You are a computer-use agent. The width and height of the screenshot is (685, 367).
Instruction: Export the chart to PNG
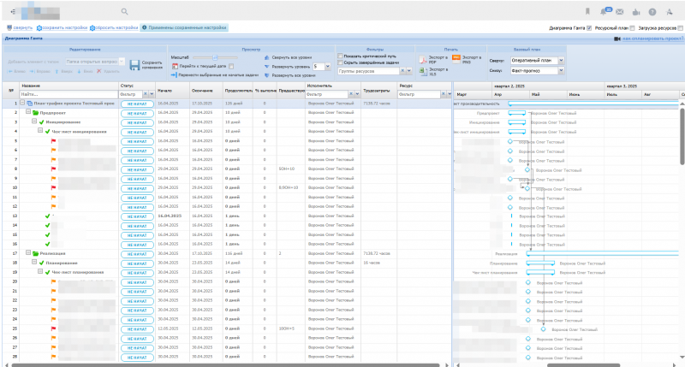point(456,59)
